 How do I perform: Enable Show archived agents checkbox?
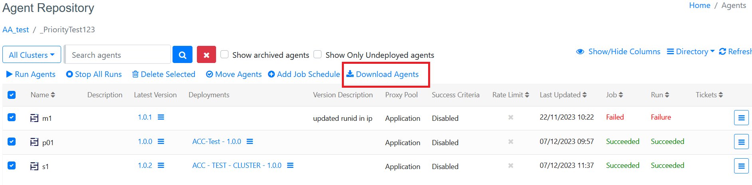(225, 54)
